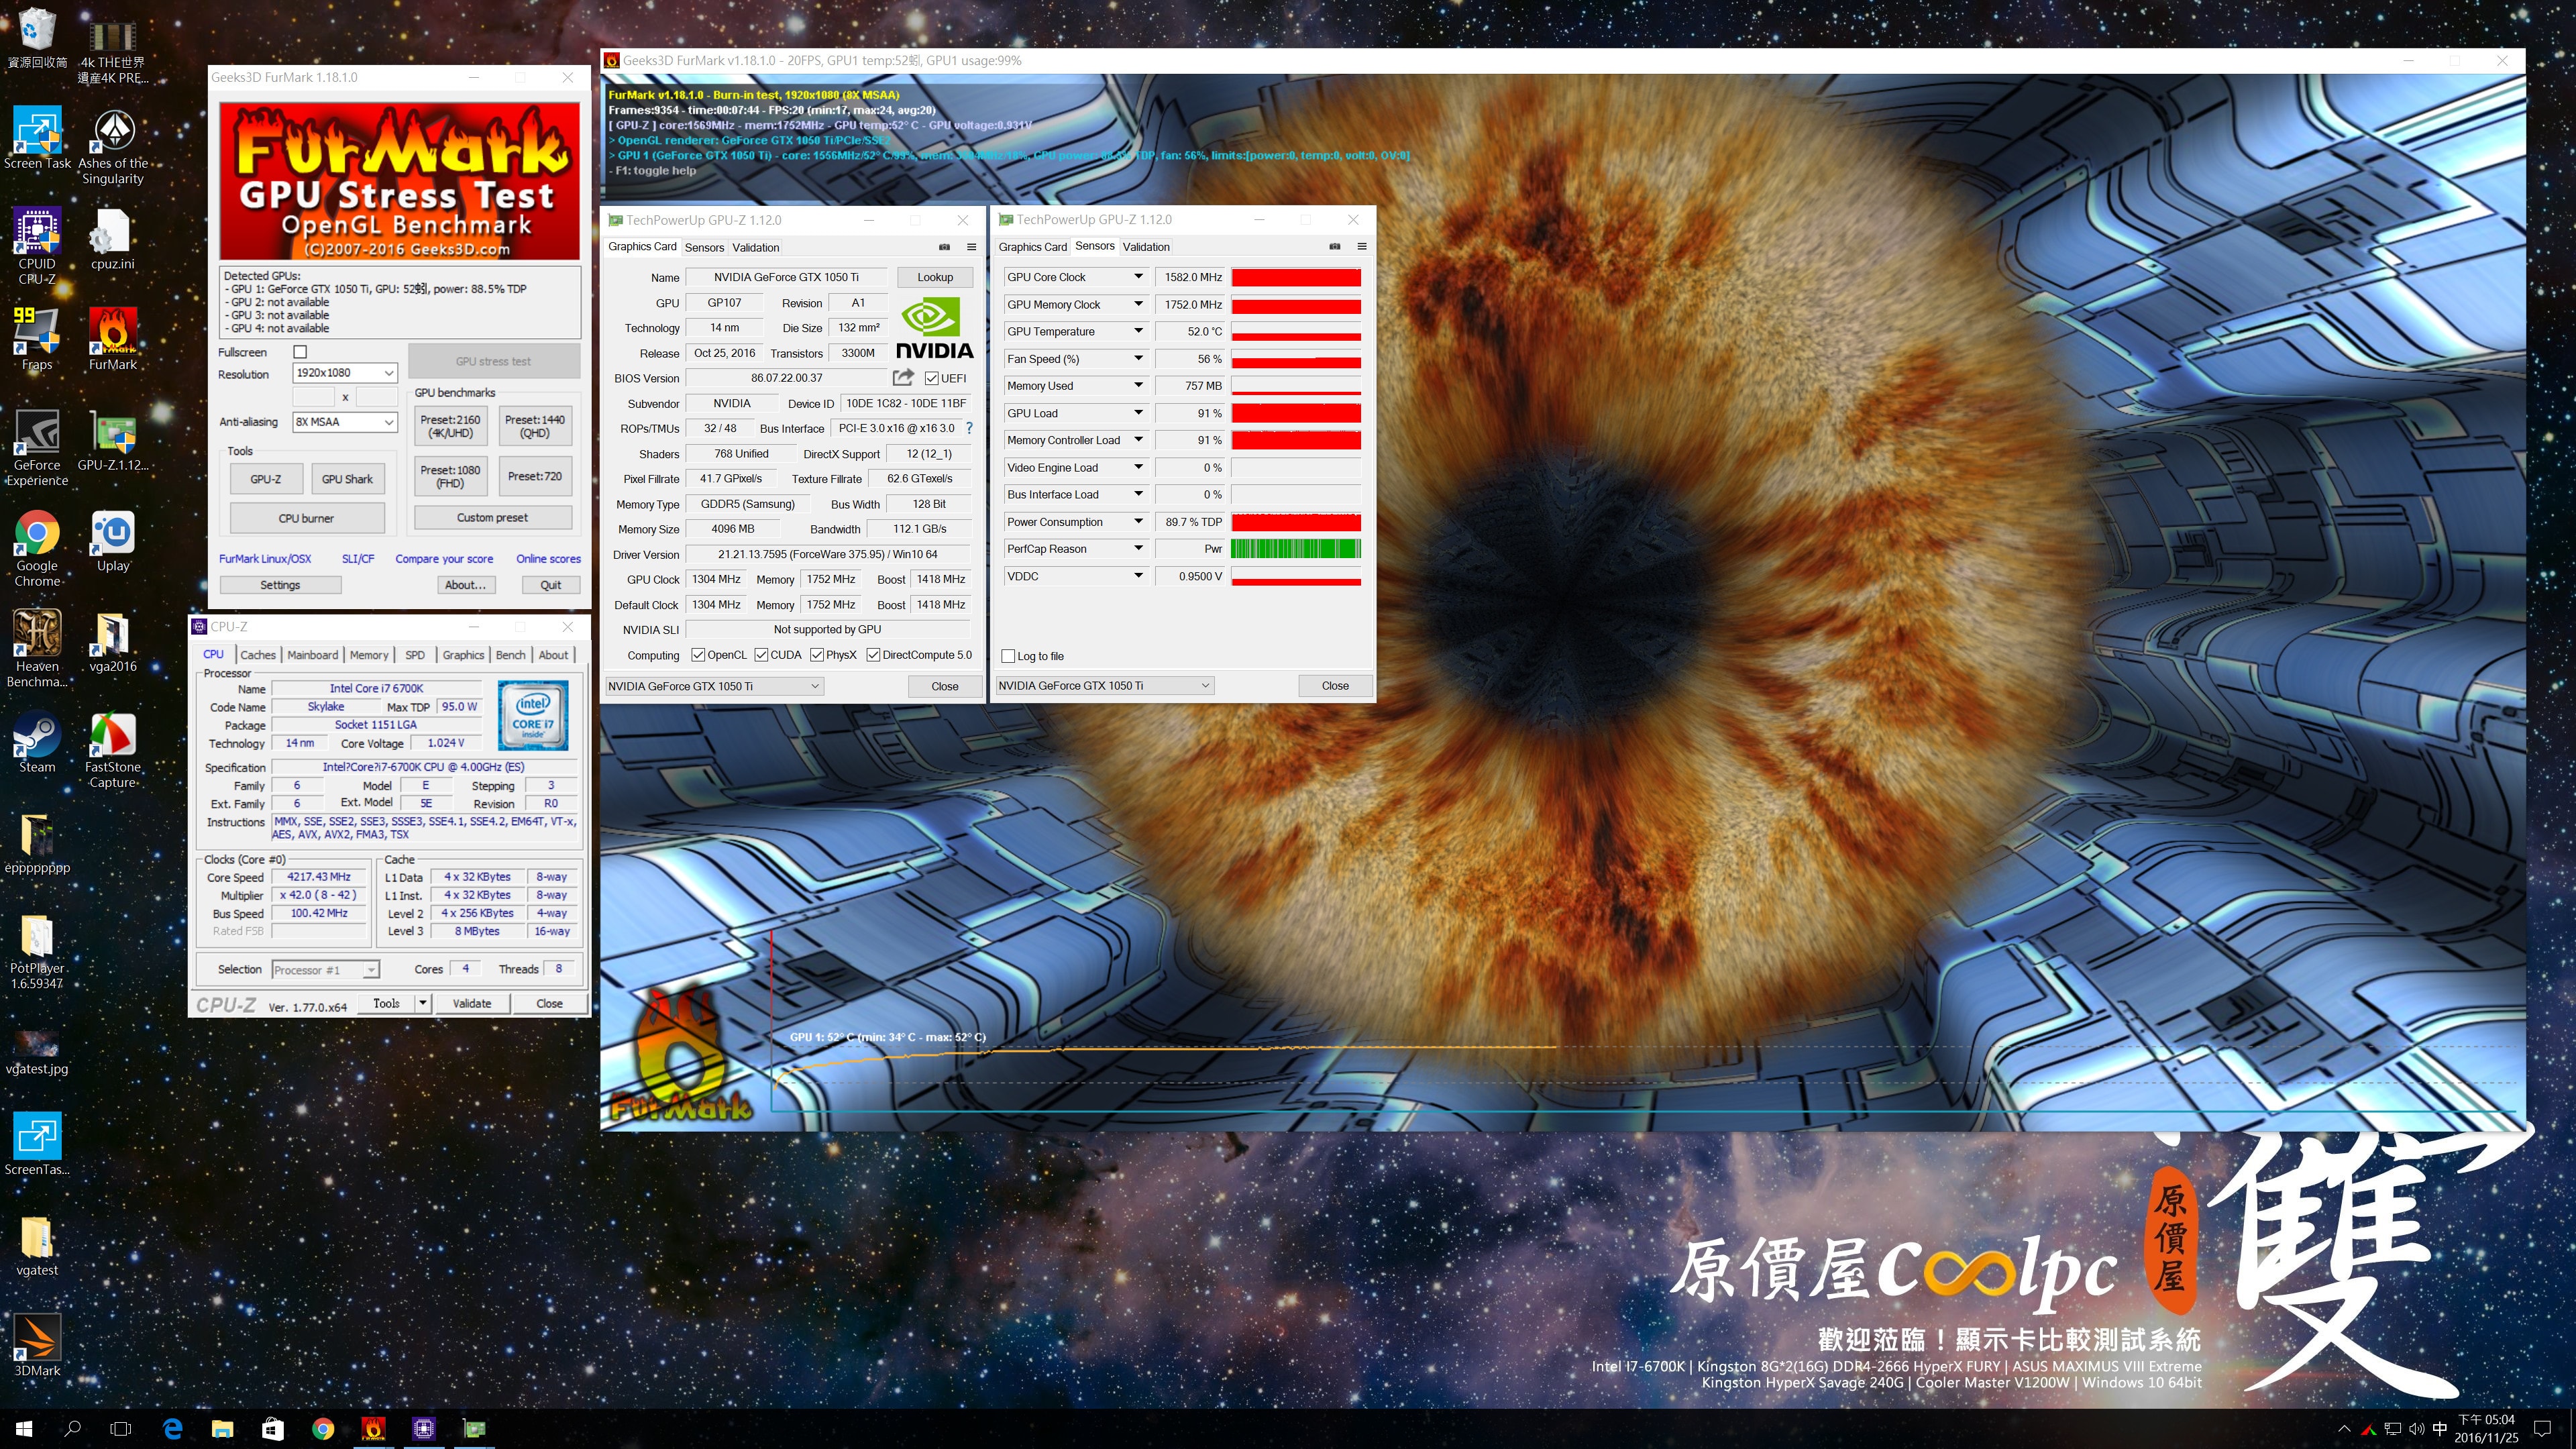The height and width of the screenshot is (1449, 2576).
Task: Switch to FurMark taskbar button
Action: (373, 1428)
